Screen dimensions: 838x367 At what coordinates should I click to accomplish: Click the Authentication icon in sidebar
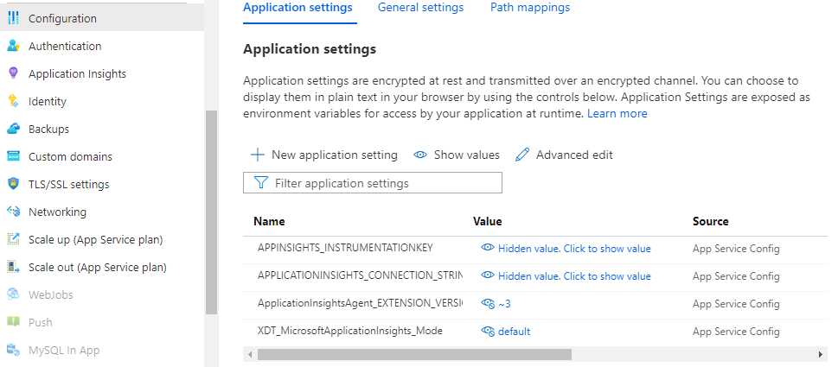tap(13, 46)
